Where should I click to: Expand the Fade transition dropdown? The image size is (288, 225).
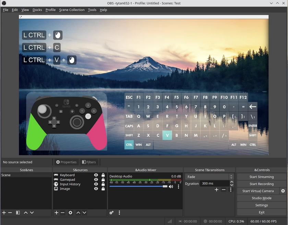pos(231,177)
